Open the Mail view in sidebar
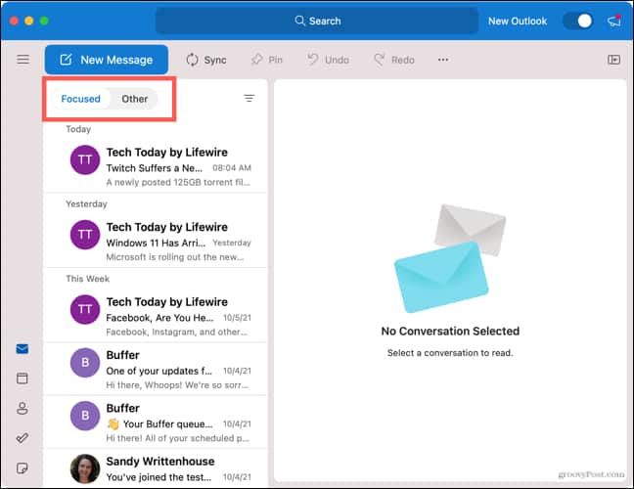The image size is (634, 489). pos(22,349)
